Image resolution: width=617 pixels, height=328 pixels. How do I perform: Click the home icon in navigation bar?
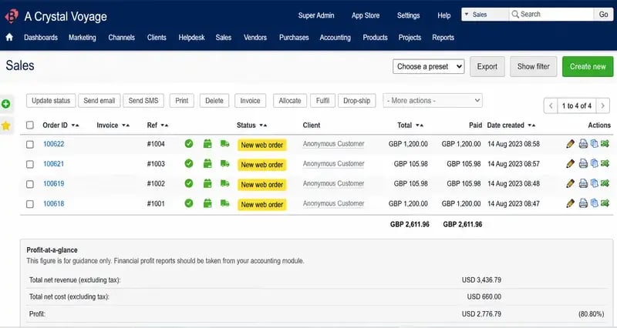(9, 37)
